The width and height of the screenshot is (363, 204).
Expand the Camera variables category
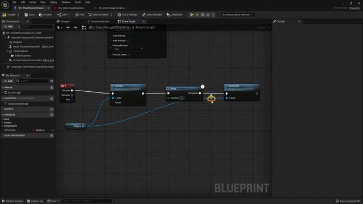(2, 122)
